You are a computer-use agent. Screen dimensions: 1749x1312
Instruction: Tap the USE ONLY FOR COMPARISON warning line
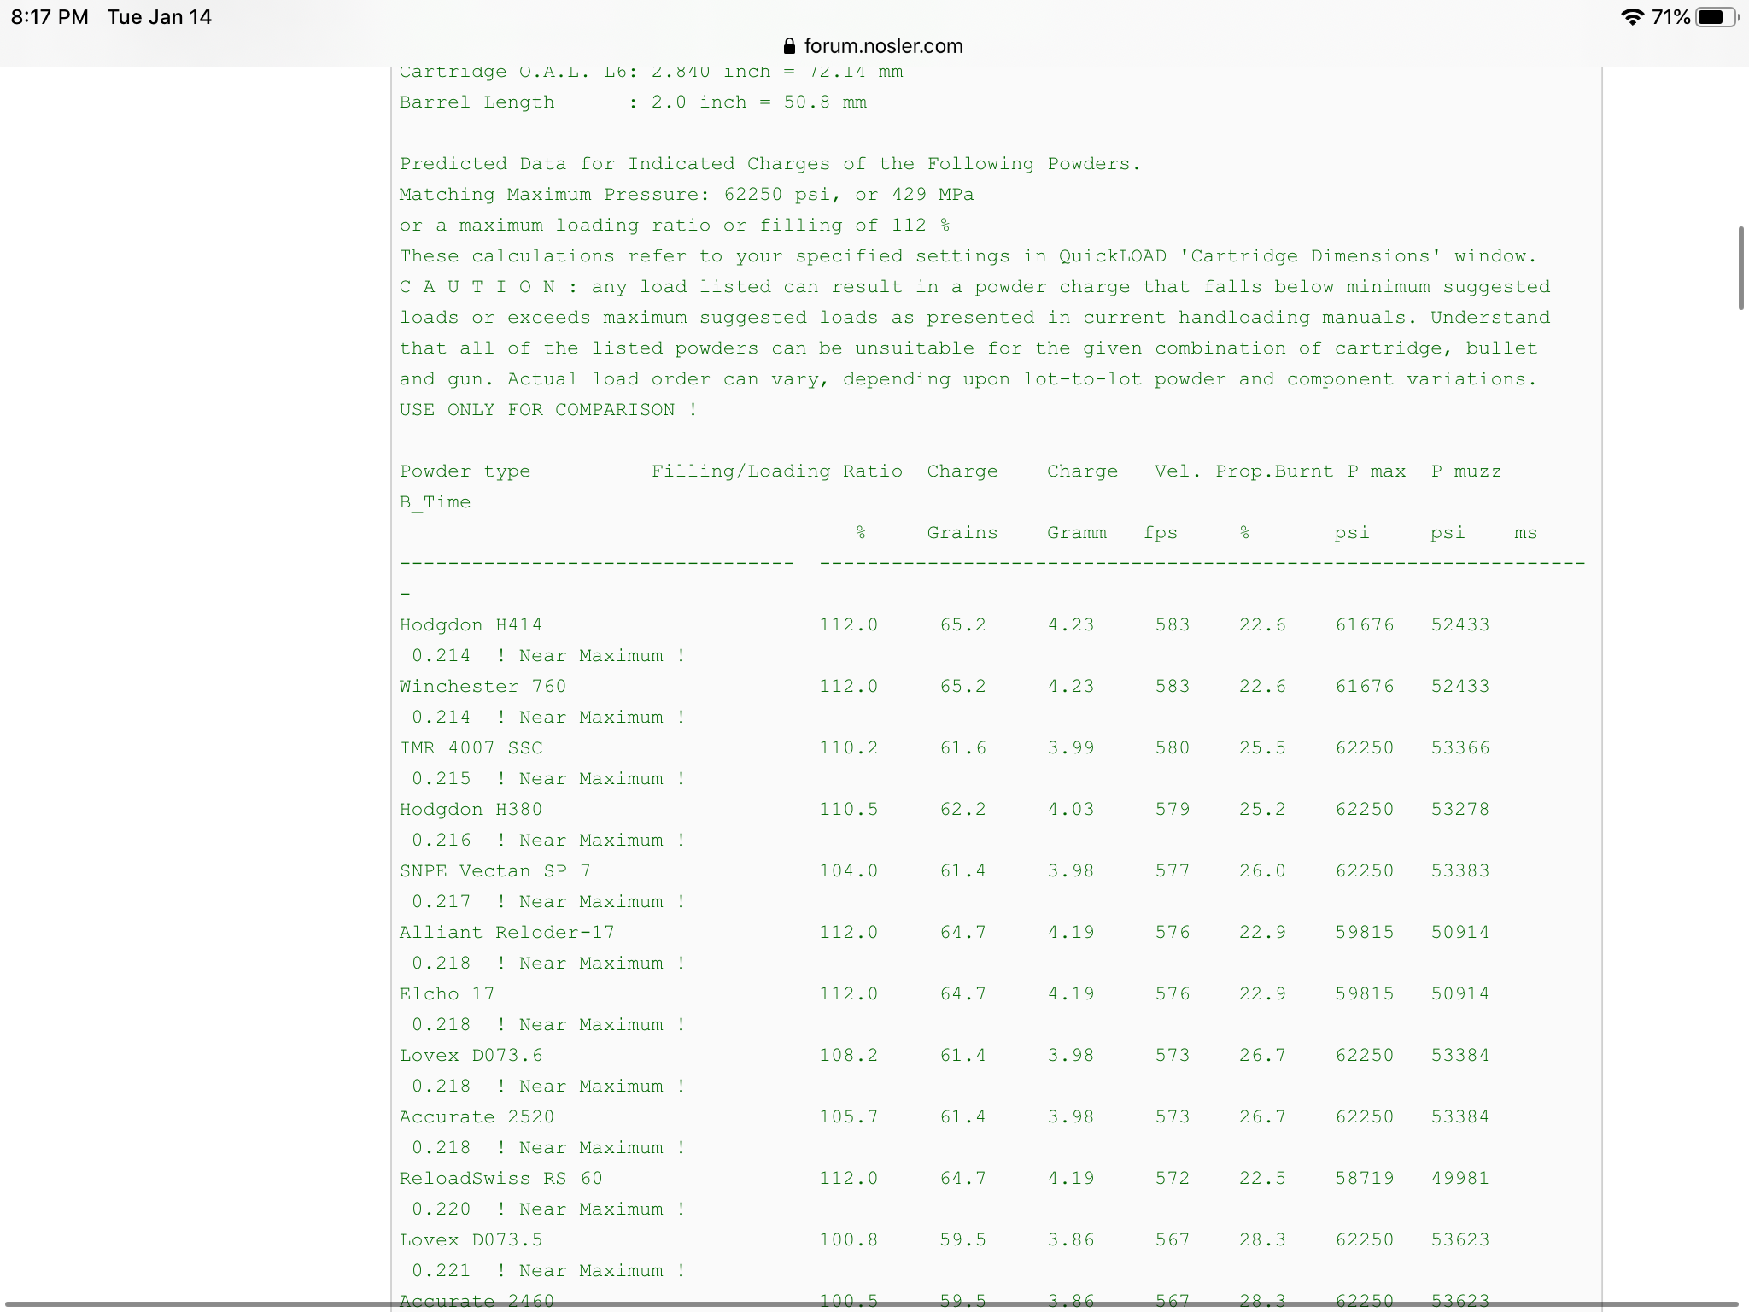pos(548,410)
